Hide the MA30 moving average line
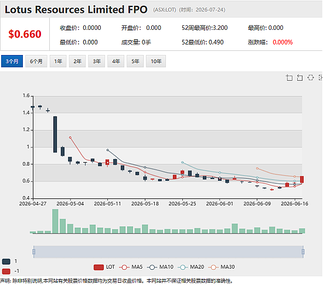 click(x=222, y=267)
